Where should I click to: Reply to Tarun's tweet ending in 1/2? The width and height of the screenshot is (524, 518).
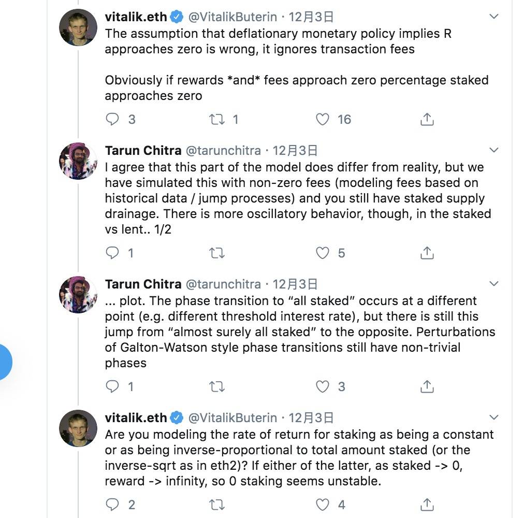point(112,253)
